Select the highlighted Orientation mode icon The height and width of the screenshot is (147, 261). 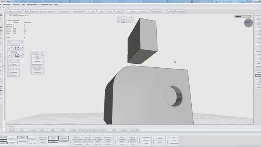click(x=17, y=48)
